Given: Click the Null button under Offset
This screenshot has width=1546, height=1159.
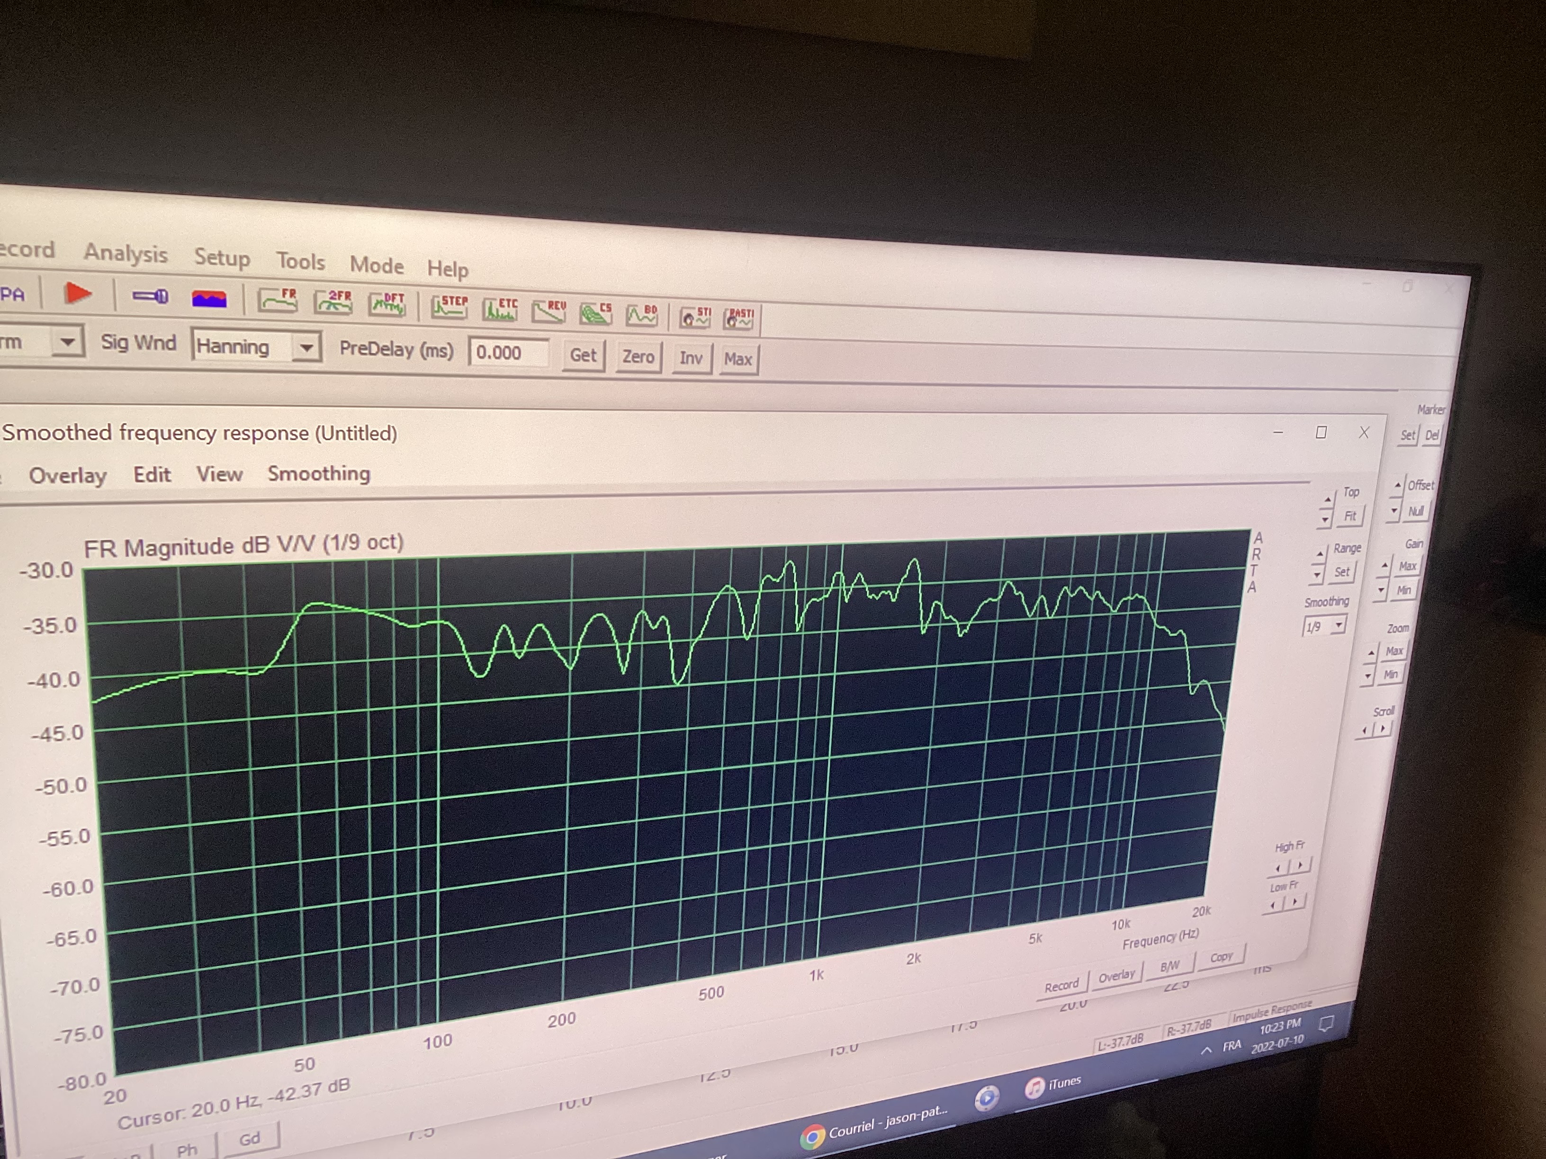Looking at the screenshot, I should coord(1417,511).
